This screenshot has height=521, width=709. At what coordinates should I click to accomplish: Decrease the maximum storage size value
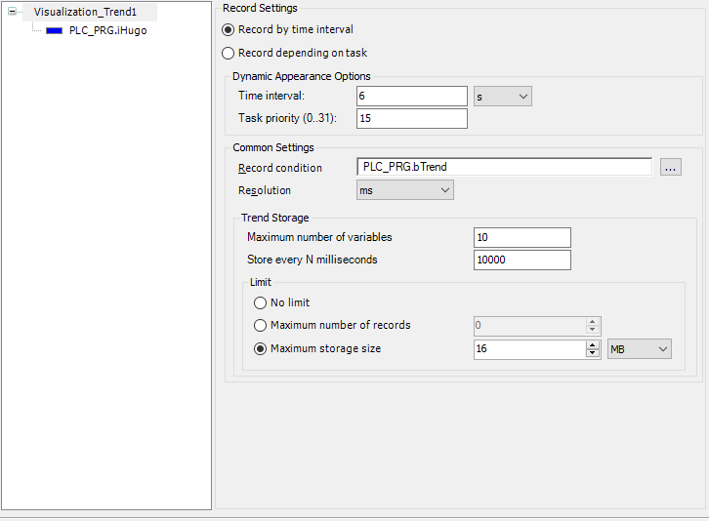593,354
